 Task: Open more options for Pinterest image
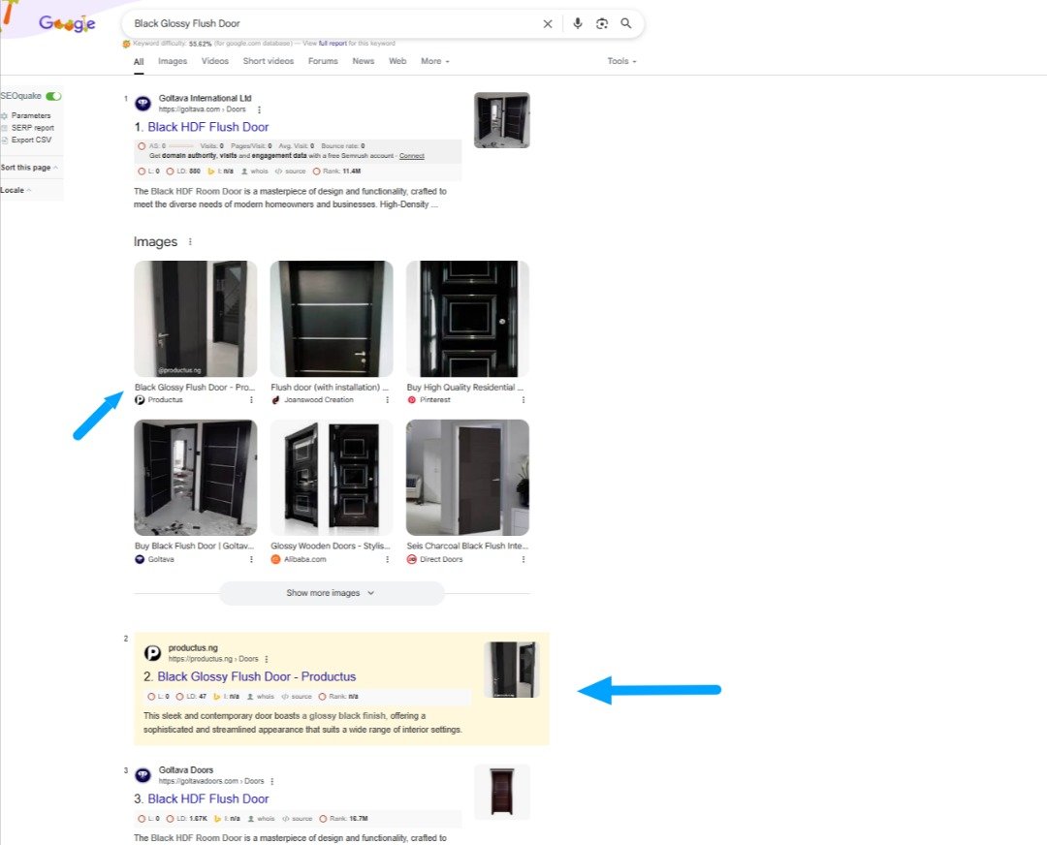point(523,400)
